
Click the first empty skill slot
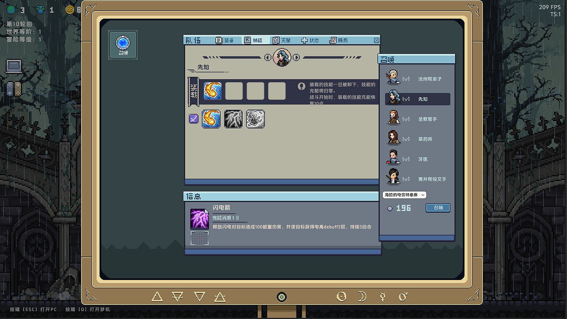click(234, 91)
